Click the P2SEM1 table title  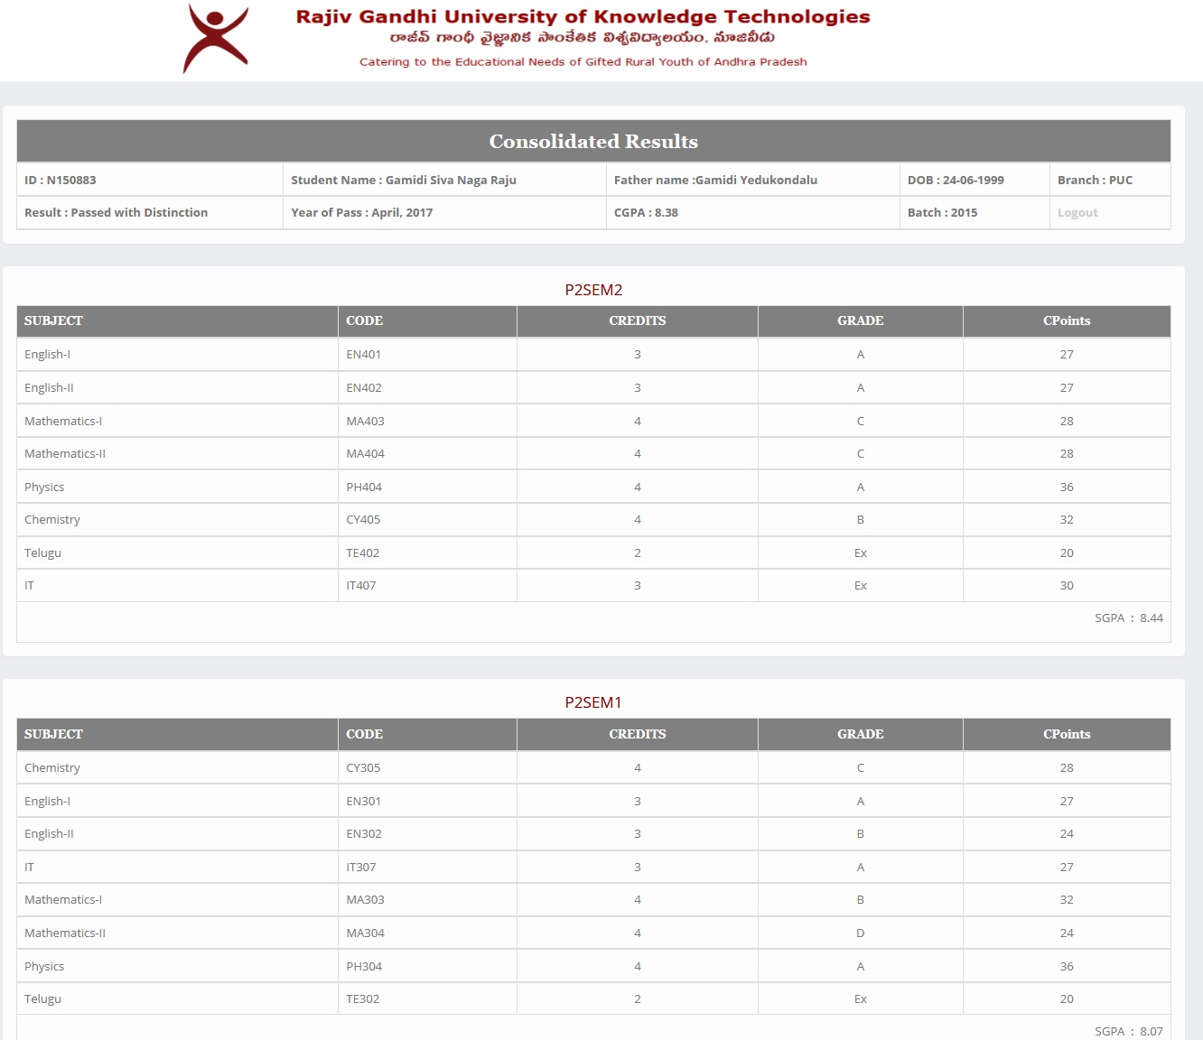point(593,702)
